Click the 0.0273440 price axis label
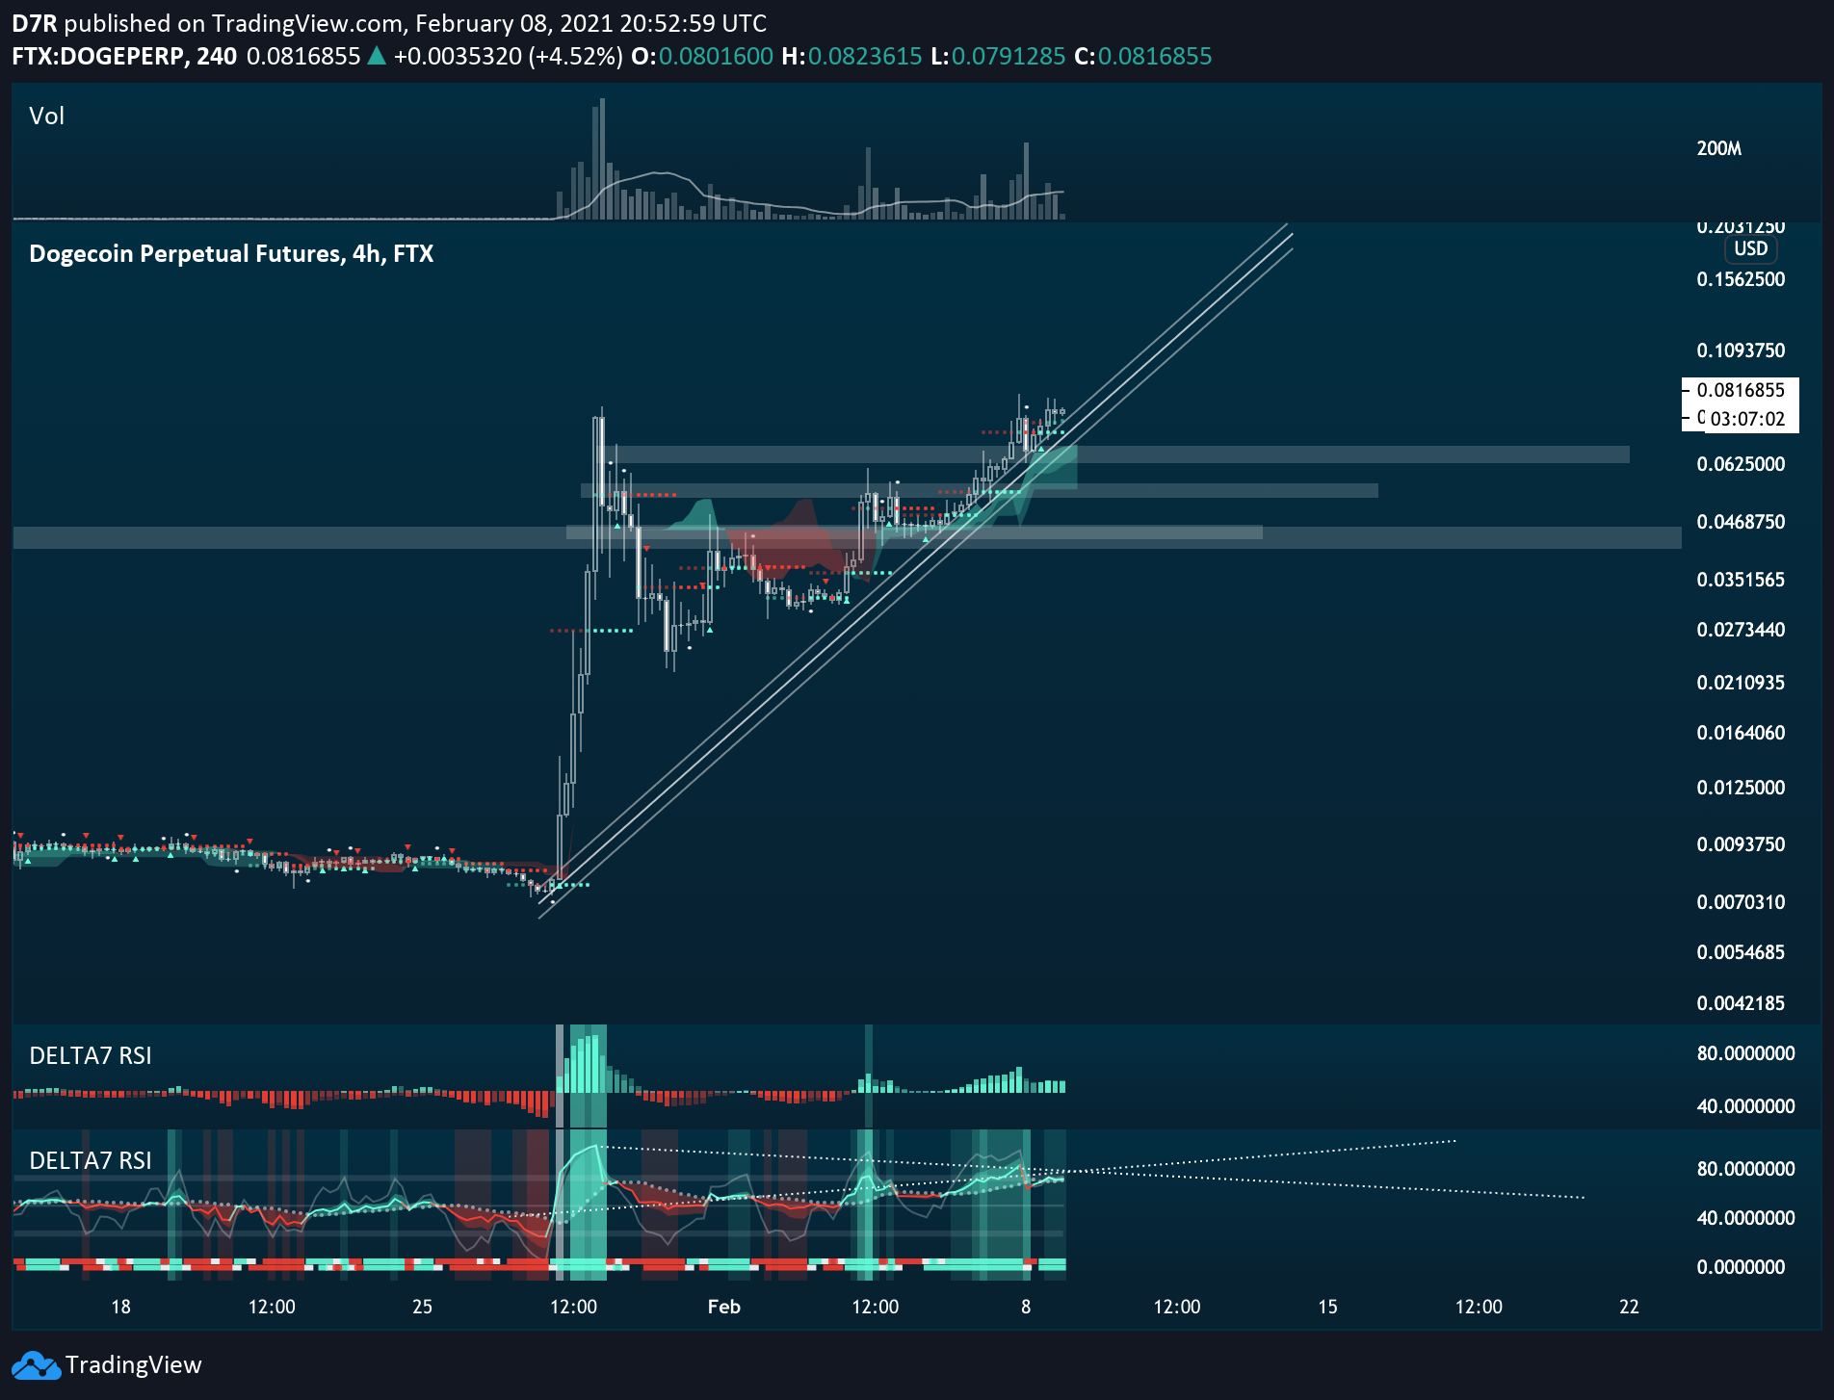The width and height of the screenshot is (1834, 1400). (x=1741, y=630)
